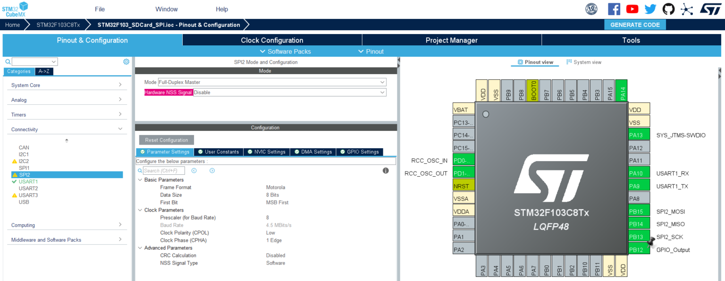
Task: Click the Twitter bird icon
Action: 650,9
